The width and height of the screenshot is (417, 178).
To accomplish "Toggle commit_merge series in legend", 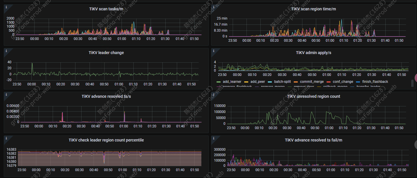I will pos(312,82).
